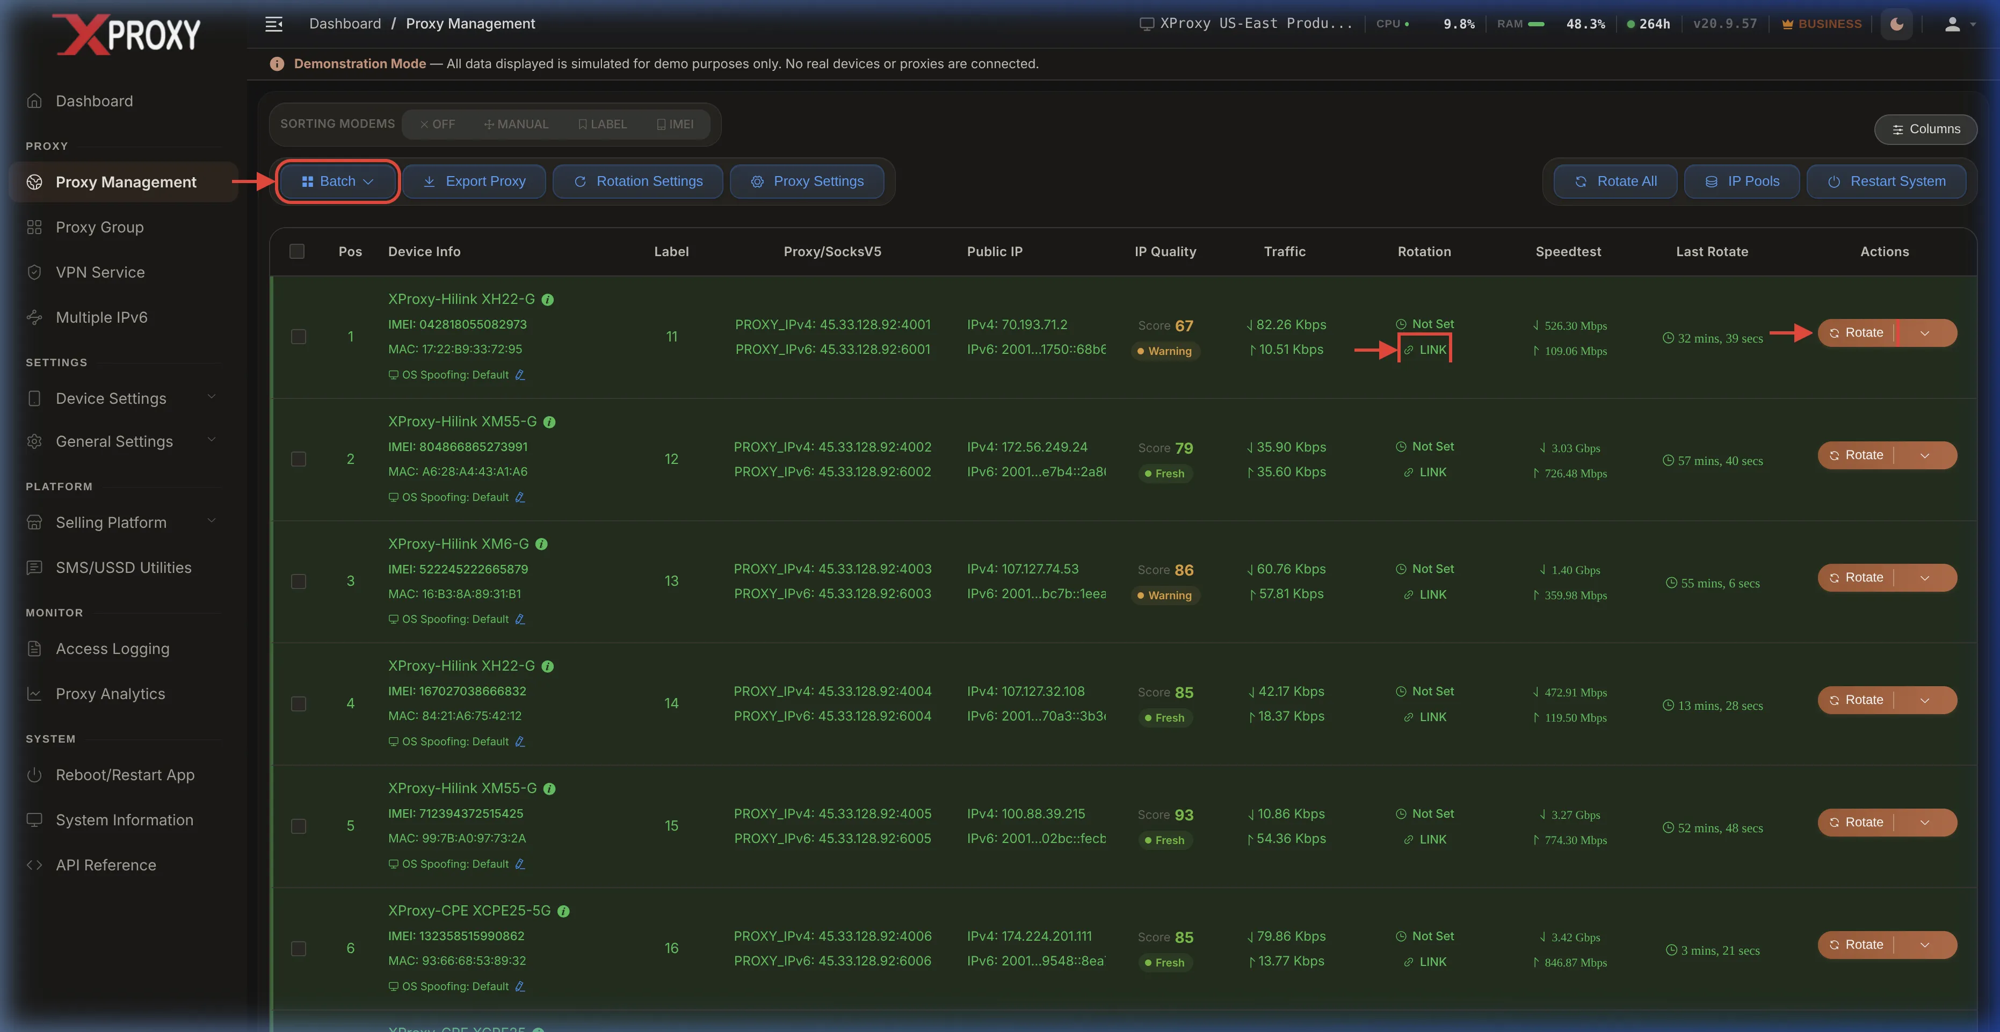Toggle the dark mode moon icon

point(1897,24)
